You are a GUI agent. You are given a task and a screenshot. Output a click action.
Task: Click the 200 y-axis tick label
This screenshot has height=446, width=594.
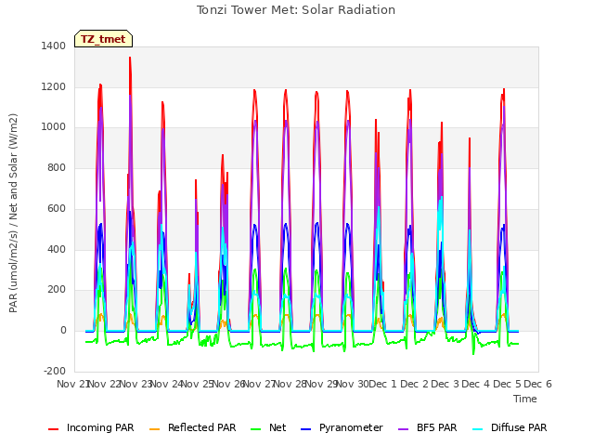tap(57, 290)
